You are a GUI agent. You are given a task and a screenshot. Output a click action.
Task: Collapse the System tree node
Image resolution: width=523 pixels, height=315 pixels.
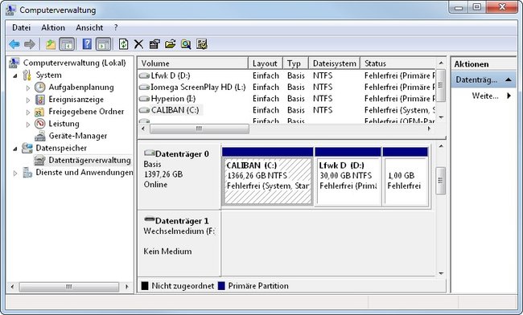[x=15, y=76]
